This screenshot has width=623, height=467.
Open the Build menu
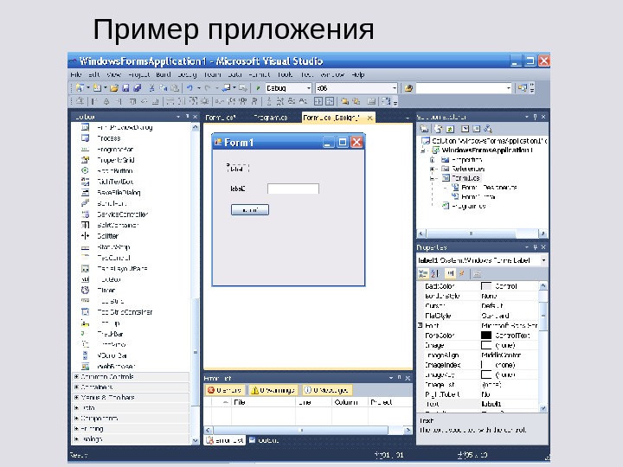(164, 74)
